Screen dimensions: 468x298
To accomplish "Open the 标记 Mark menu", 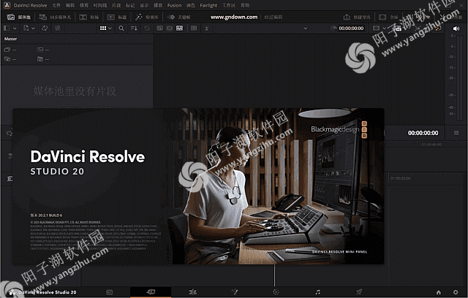I will pyautogui.click(x=130, y=5).
